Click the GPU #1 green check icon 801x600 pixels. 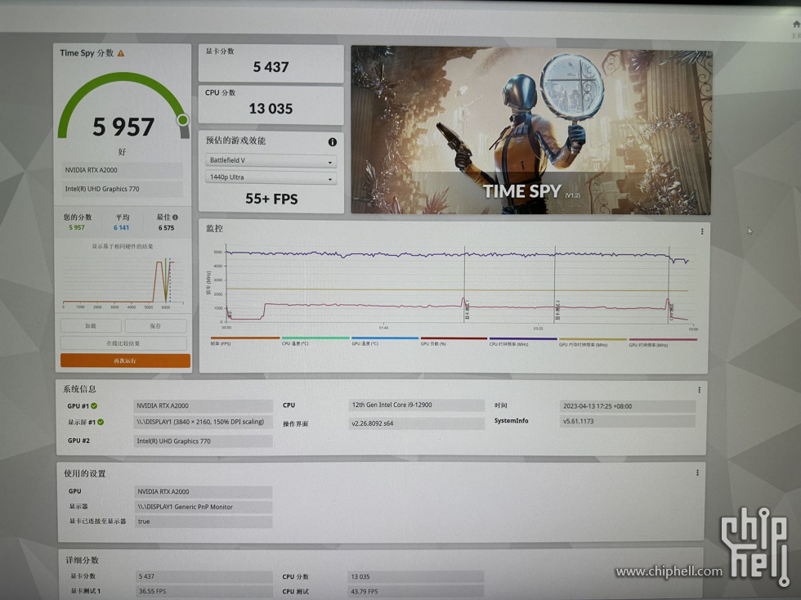point(94,405)
